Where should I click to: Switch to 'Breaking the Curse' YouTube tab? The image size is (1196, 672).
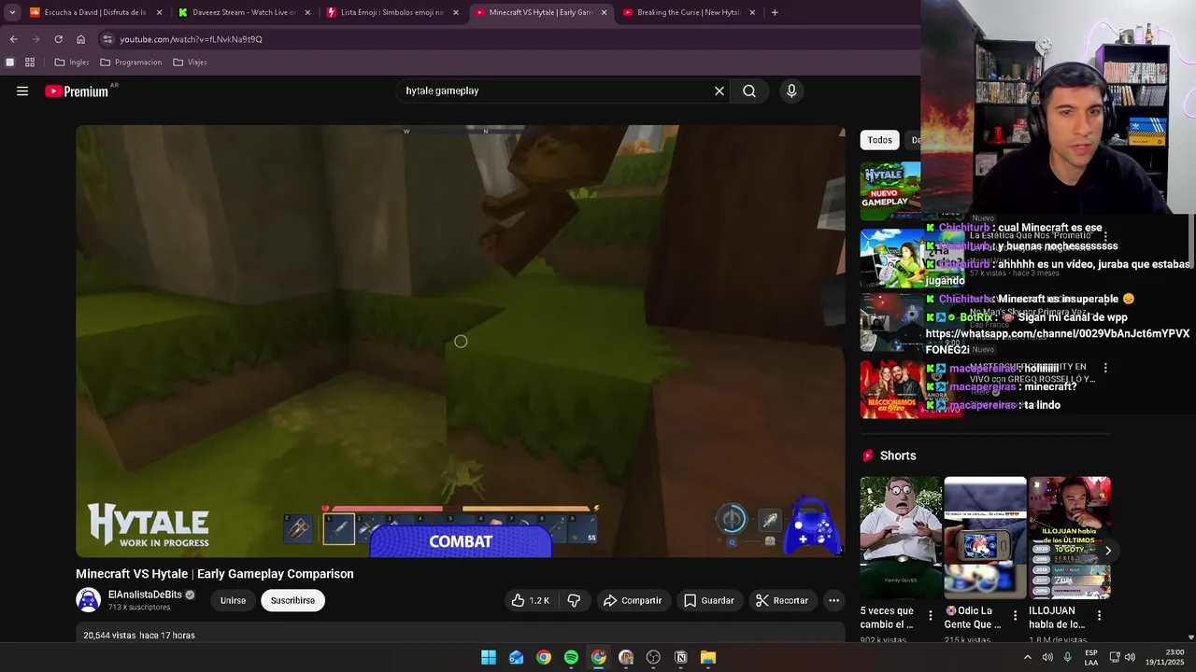tap(688, 12)
